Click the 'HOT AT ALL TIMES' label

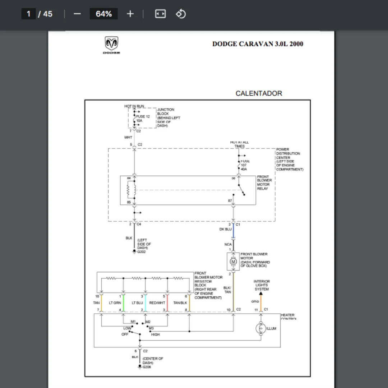coord(240,144)
